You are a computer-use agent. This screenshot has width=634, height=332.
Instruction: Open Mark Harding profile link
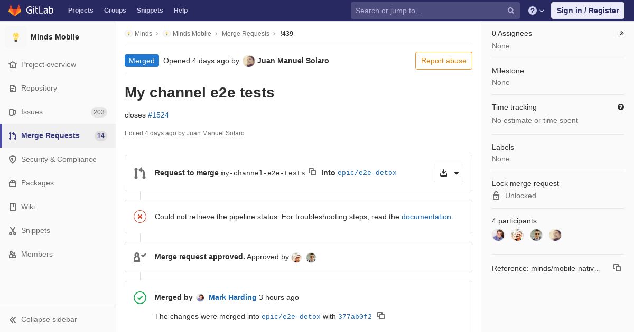click(x=232, y=297)
